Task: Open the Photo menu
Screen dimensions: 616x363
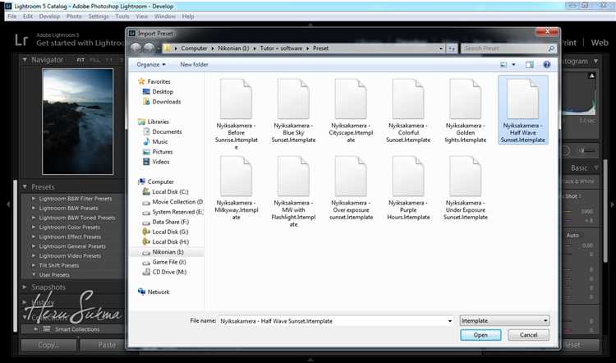Action: 74,16
